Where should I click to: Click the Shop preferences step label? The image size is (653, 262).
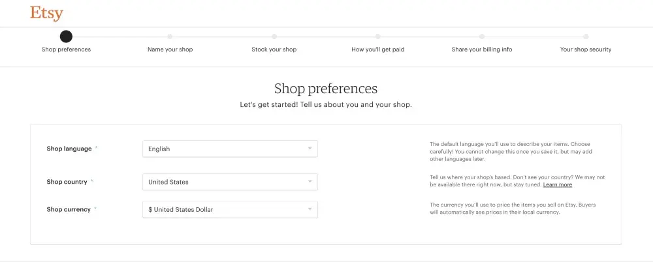pyautogui.click(x=66, y=50)
